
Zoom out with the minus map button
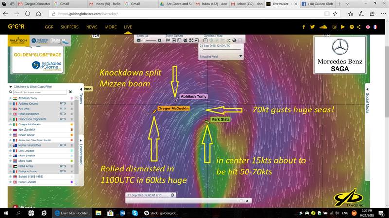(139, 40)
